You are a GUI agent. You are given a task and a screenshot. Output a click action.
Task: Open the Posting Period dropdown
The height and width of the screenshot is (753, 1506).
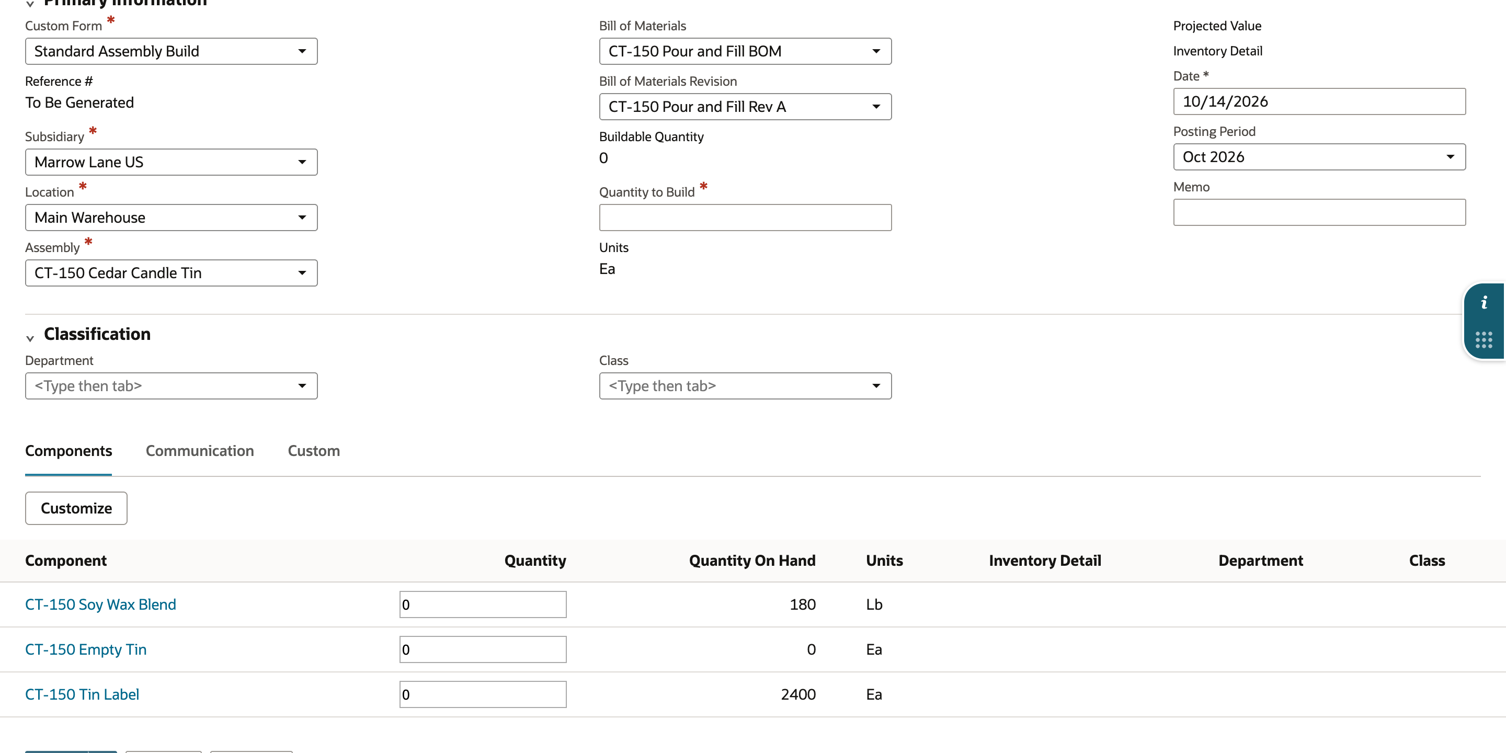point(1319,157)
